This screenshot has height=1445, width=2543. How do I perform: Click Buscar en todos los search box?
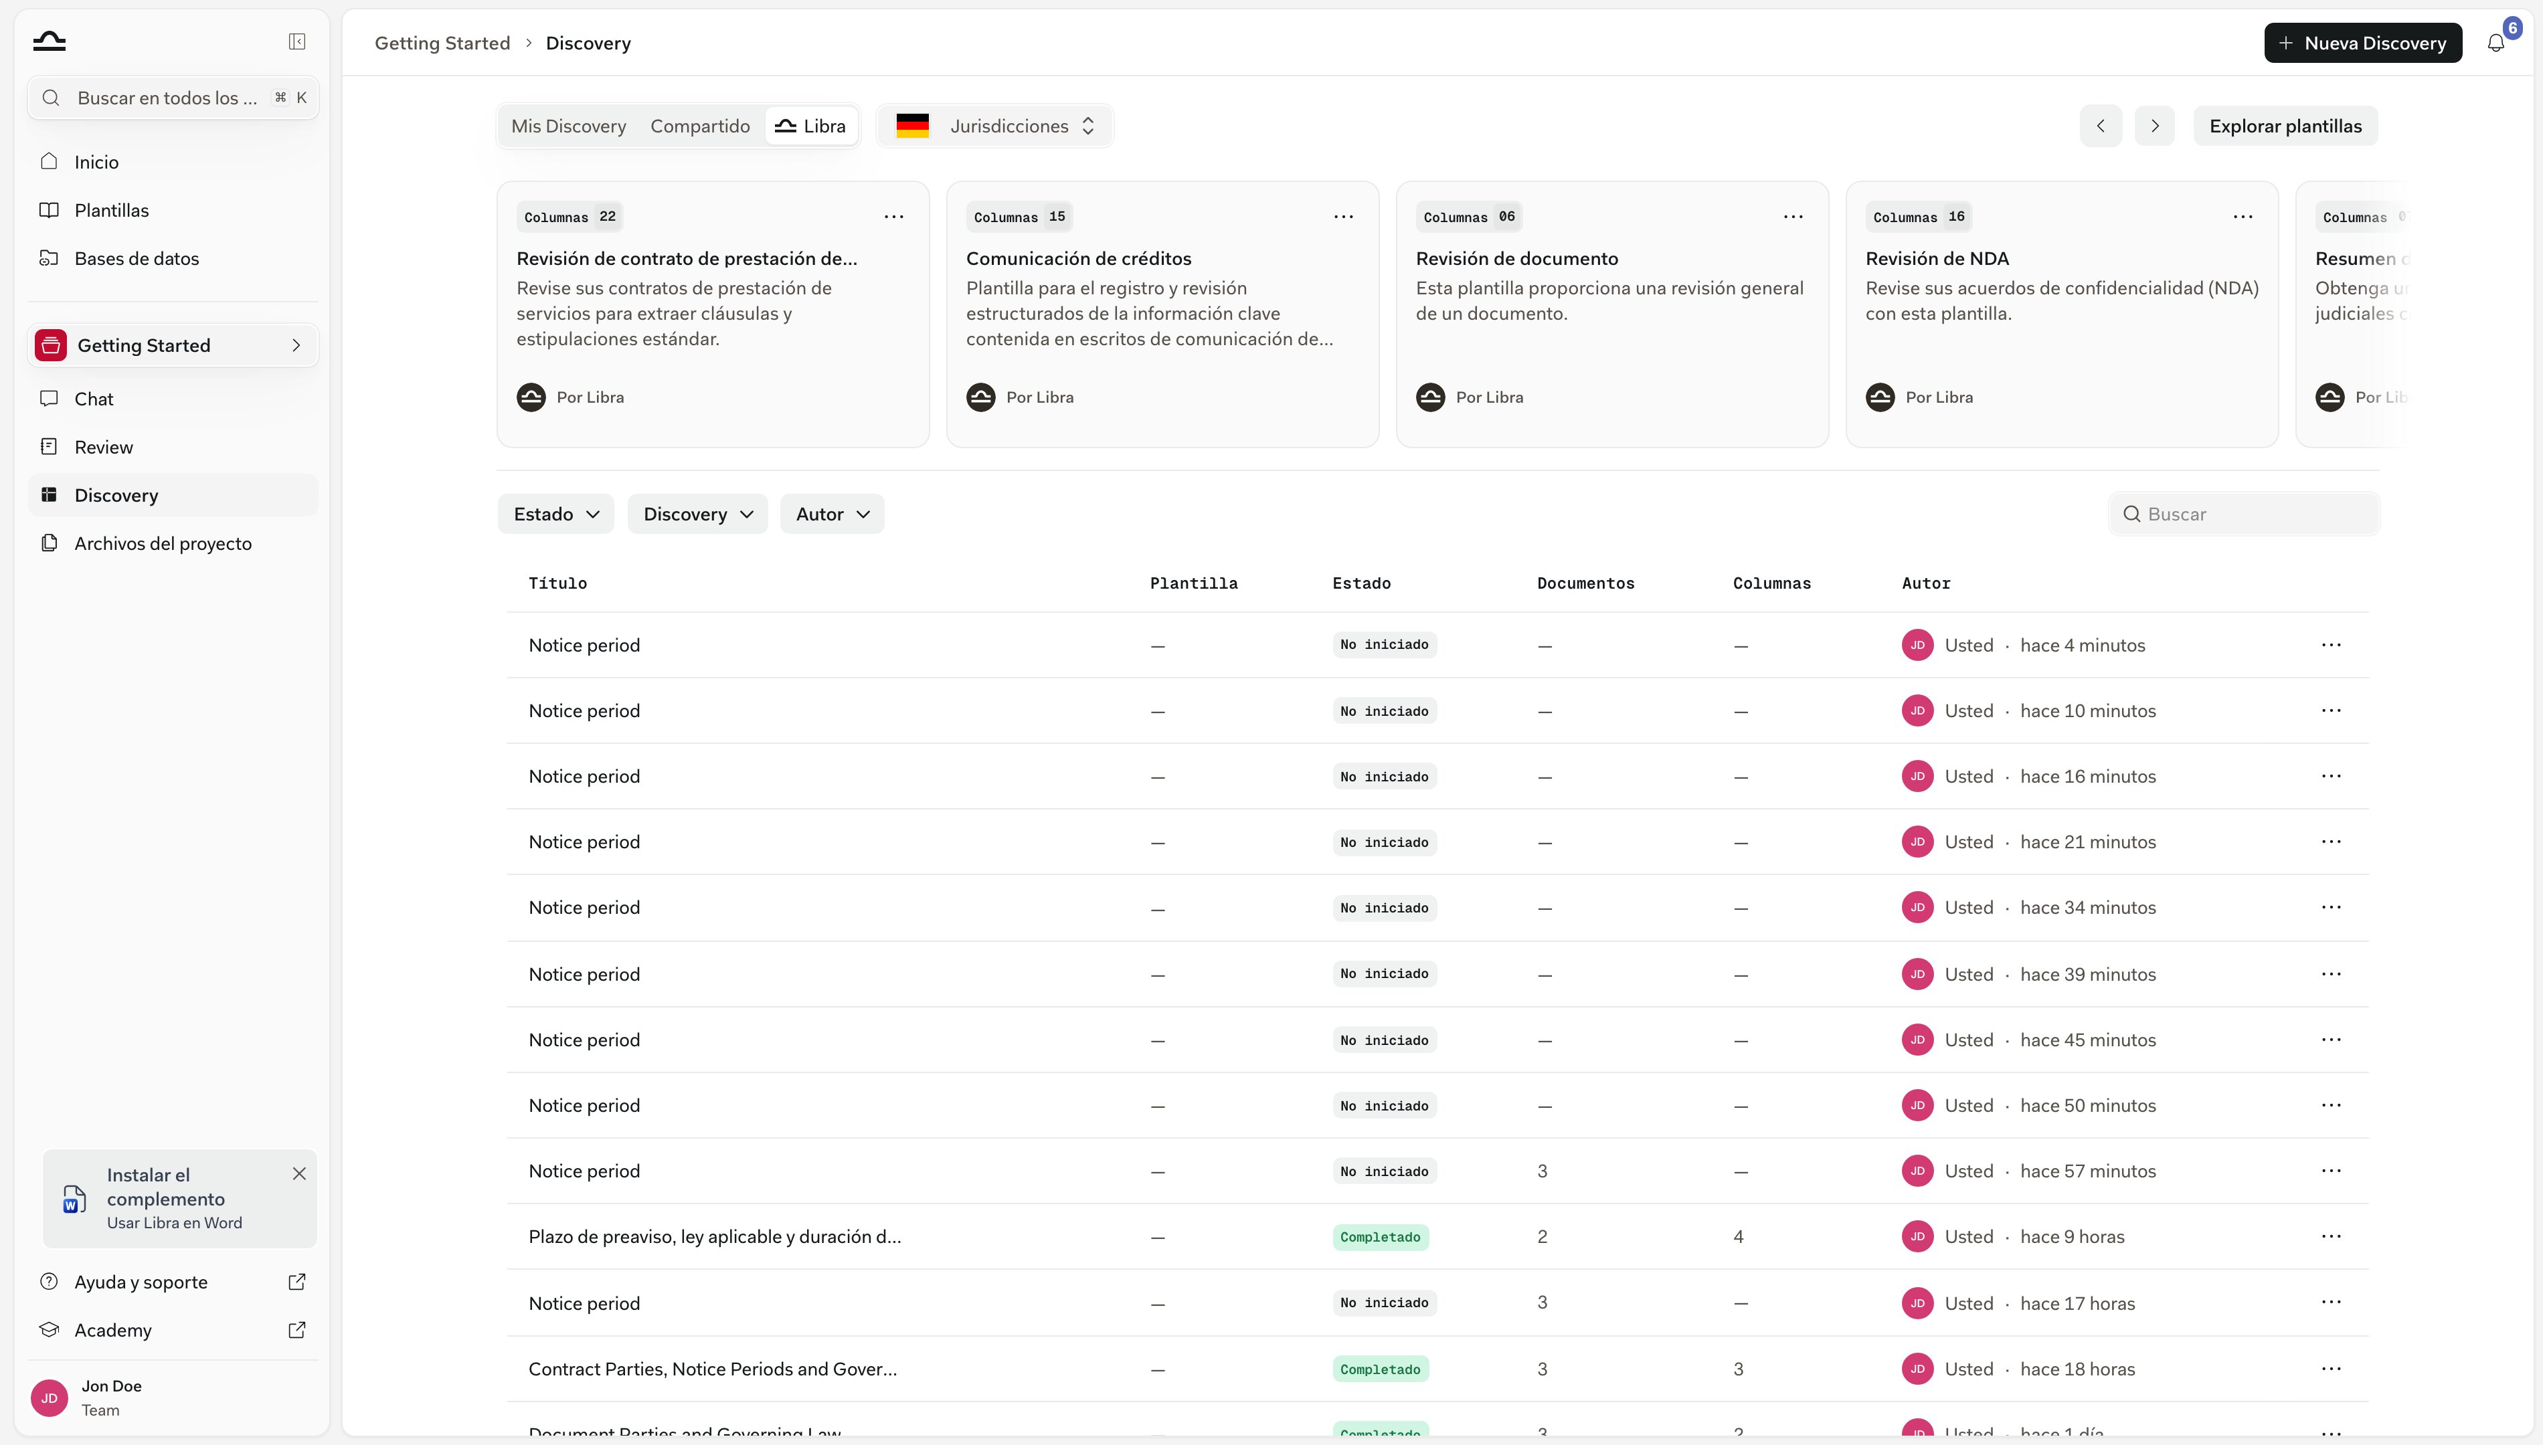click(173, 97)
